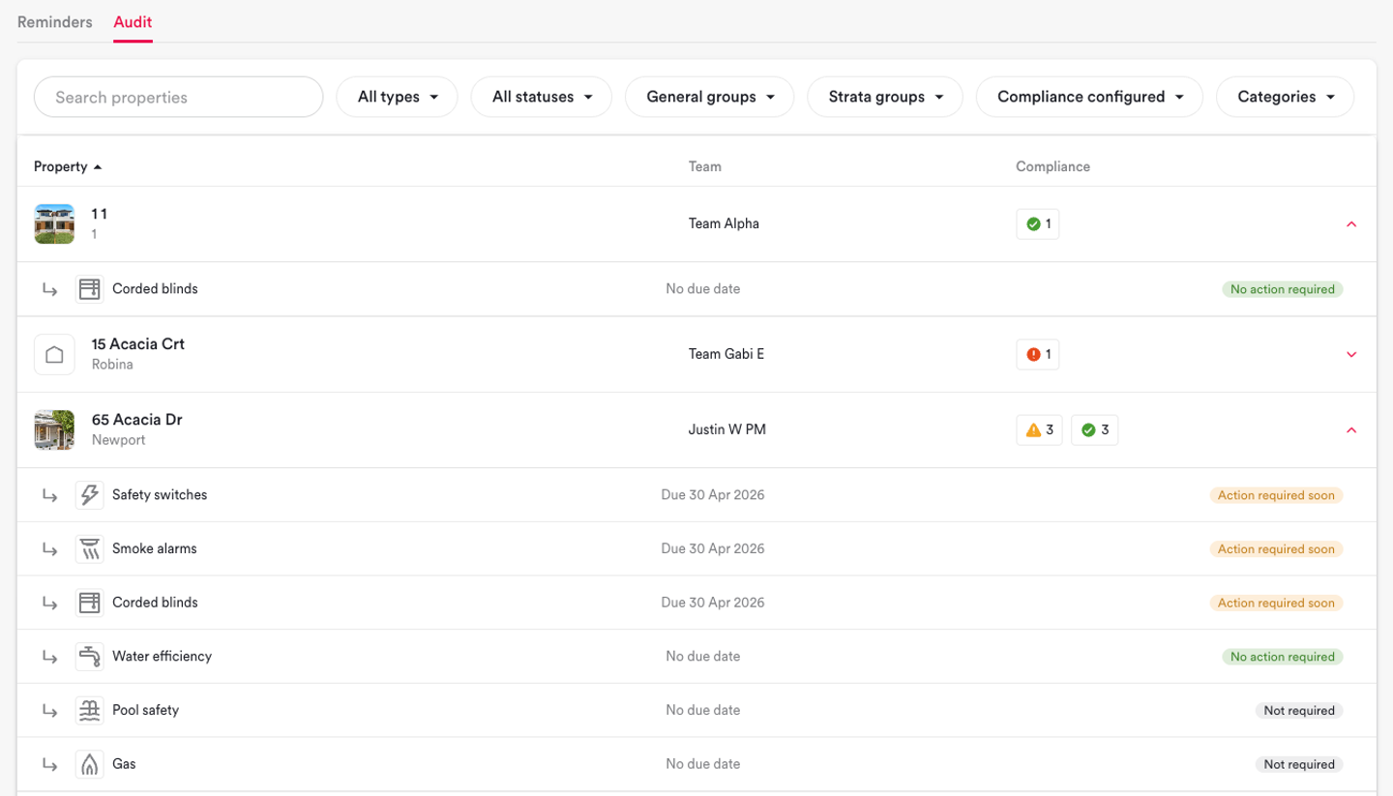Viewport: 1393px width, 796px height.
Task: Click the sub-item arrow beside Water efficiency
Action: [x=50, y=657]
